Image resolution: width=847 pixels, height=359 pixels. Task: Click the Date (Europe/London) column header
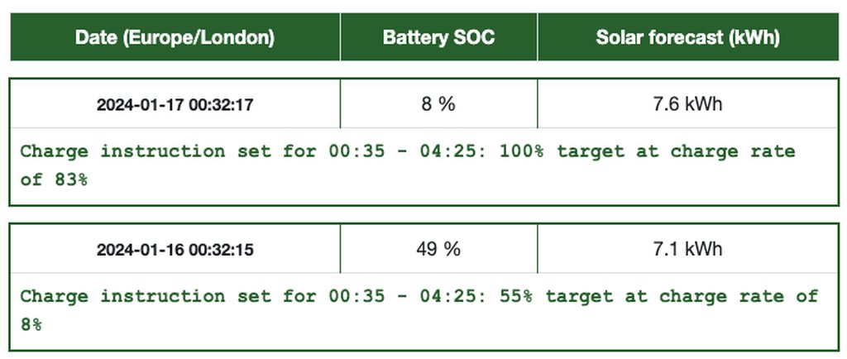pyautogui.click(x=175, y=37)
